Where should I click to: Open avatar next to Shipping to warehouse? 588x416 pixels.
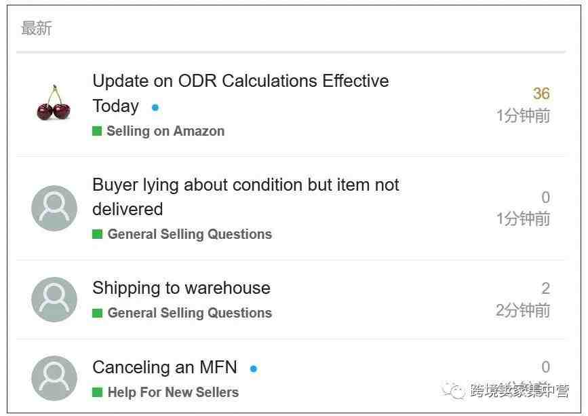coord(54,299)
